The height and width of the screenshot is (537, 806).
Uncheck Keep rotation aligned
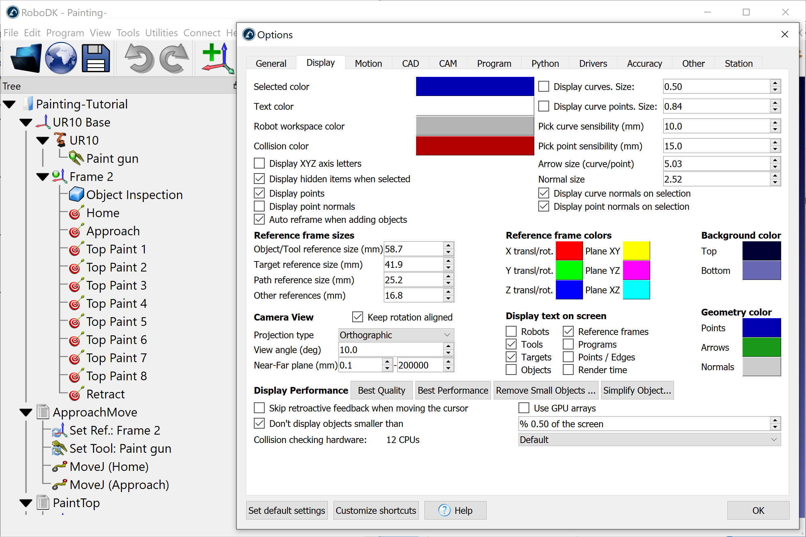[357, 317]
